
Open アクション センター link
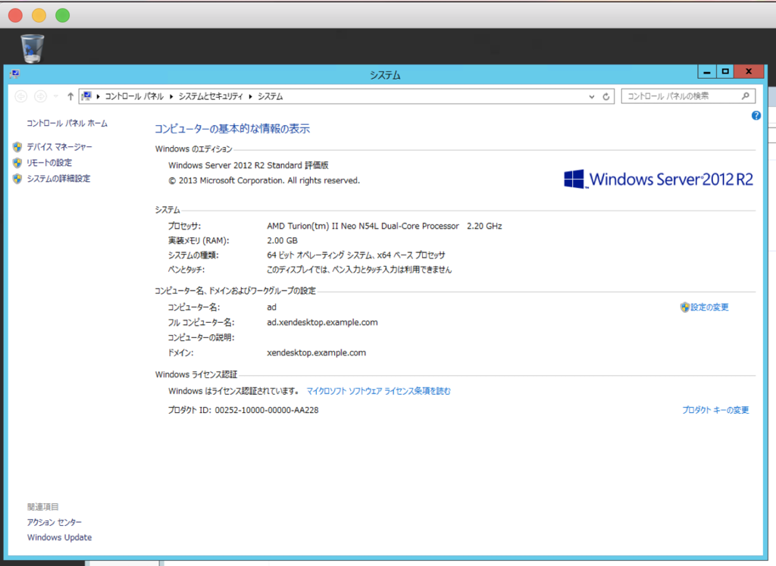pyautogui.click(x=55, y=523)
